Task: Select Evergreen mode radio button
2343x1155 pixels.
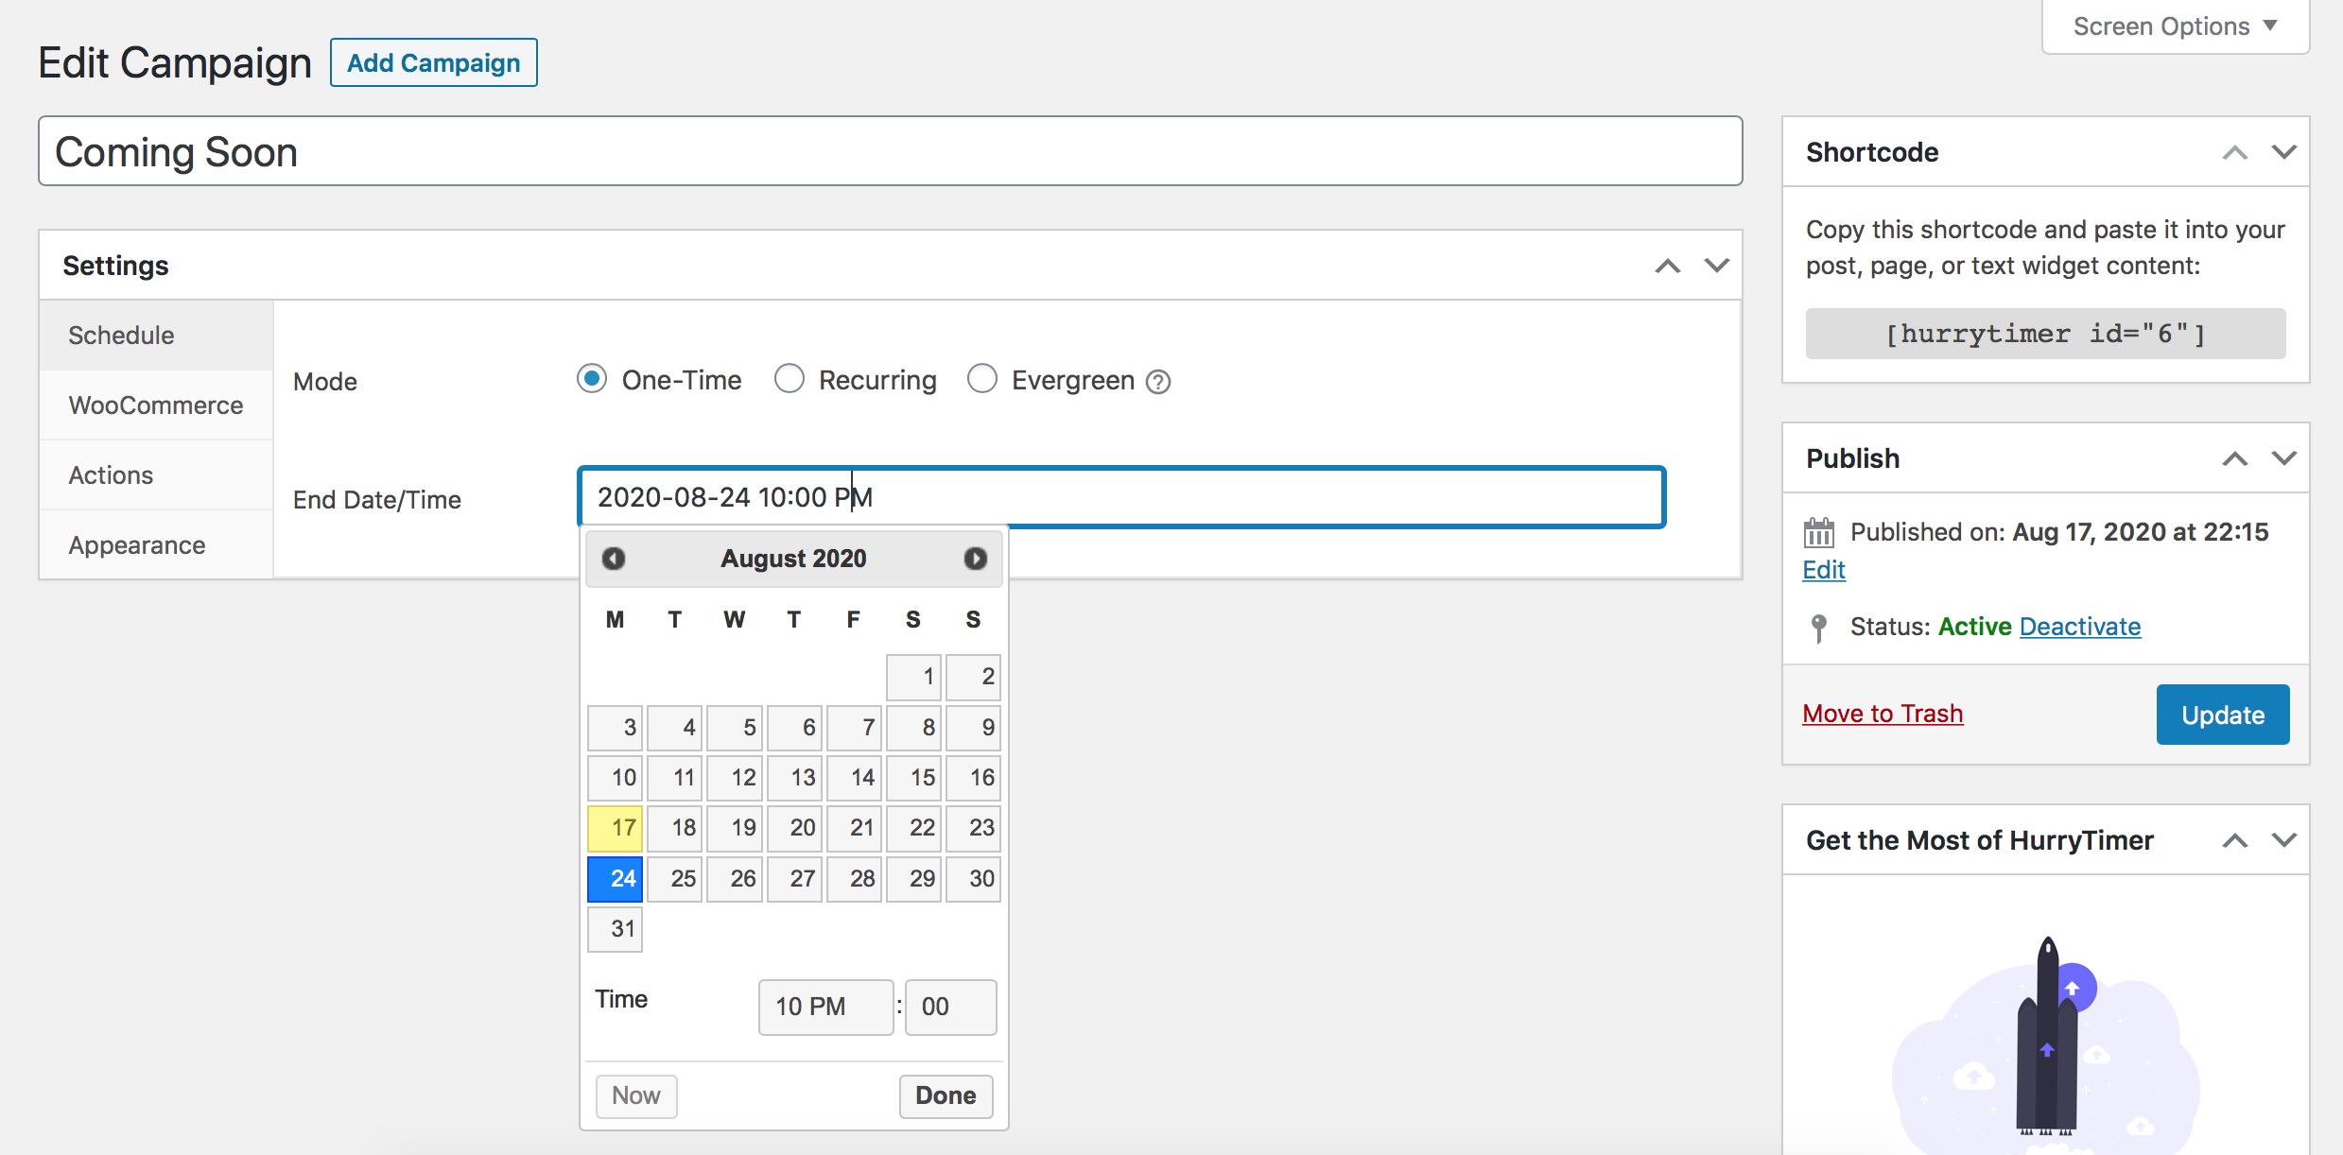Action: (x=982, y=379)
